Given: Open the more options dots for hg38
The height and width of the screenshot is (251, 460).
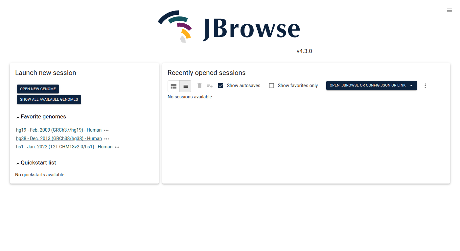Looking at the screenshot, I should [106, 139].
